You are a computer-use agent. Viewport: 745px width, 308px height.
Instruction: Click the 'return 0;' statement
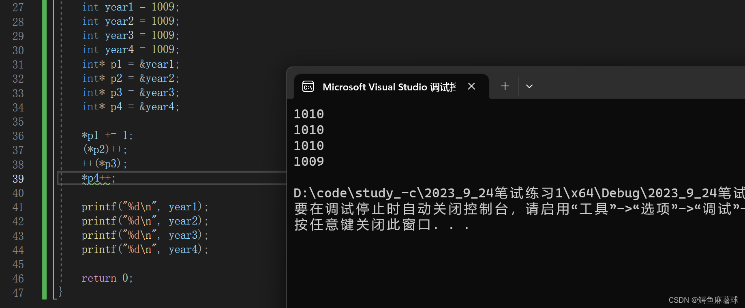107,278
